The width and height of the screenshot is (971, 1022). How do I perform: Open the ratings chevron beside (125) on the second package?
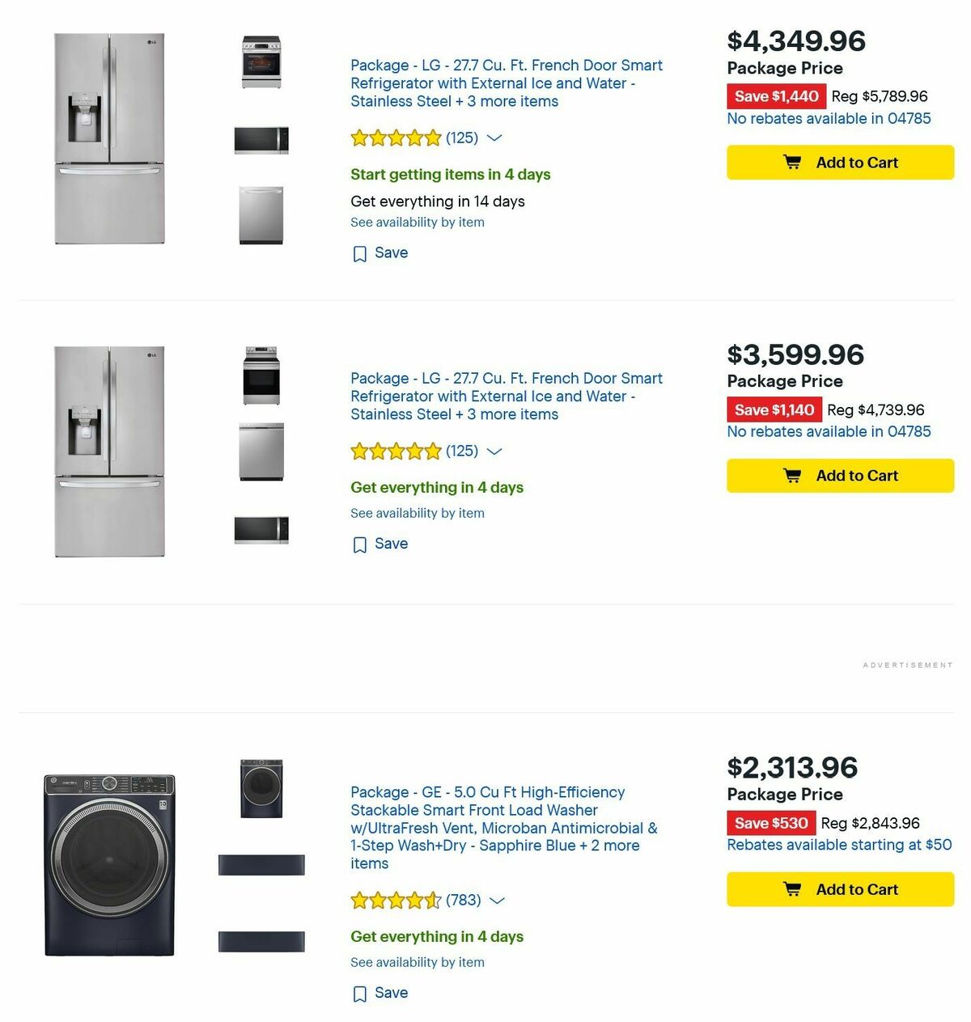point(494,452)
